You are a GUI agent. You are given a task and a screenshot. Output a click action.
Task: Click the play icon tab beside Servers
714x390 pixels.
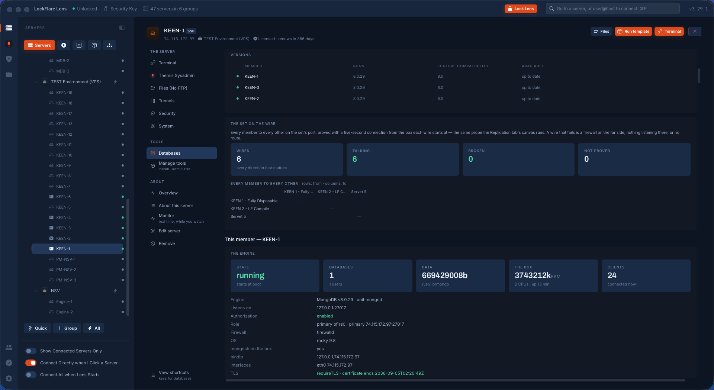tap(64, 45)
